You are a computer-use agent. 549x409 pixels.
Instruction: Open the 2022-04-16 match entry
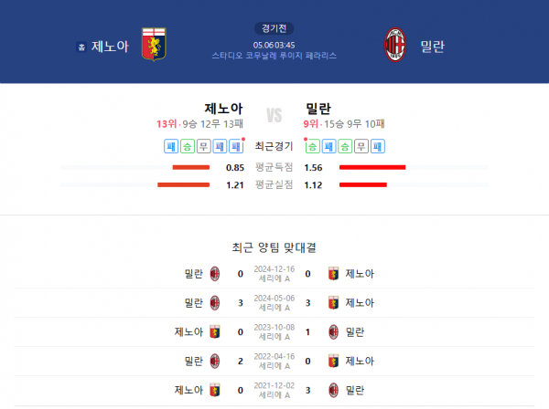(274, 362)
